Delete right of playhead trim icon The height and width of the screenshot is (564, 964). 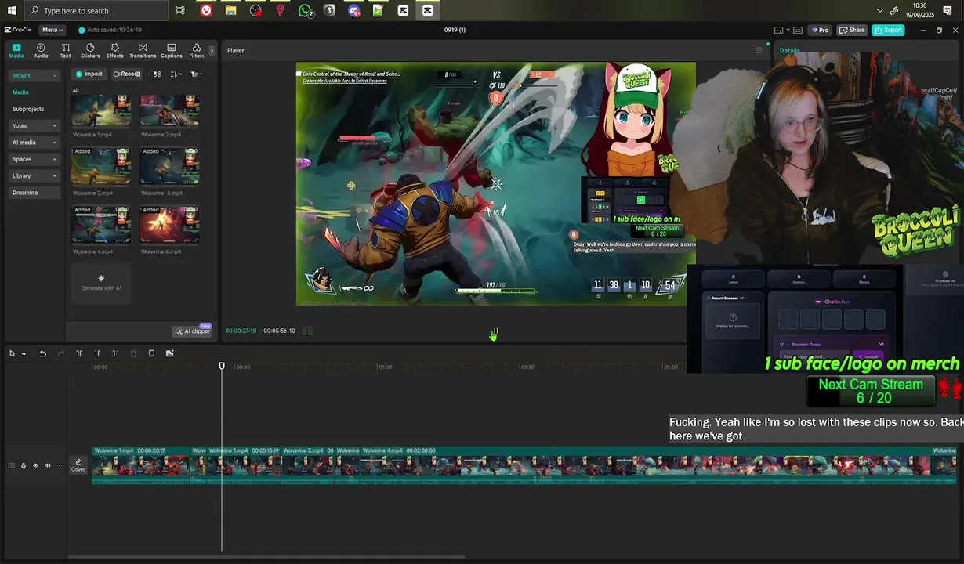pyautogui.click(x=114, y=354)
